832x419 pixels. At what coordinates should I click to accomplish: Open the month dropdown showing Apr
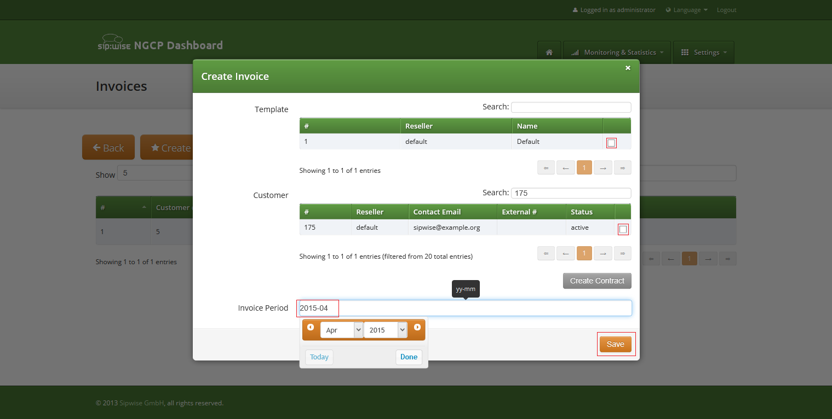tap(341, 329)
